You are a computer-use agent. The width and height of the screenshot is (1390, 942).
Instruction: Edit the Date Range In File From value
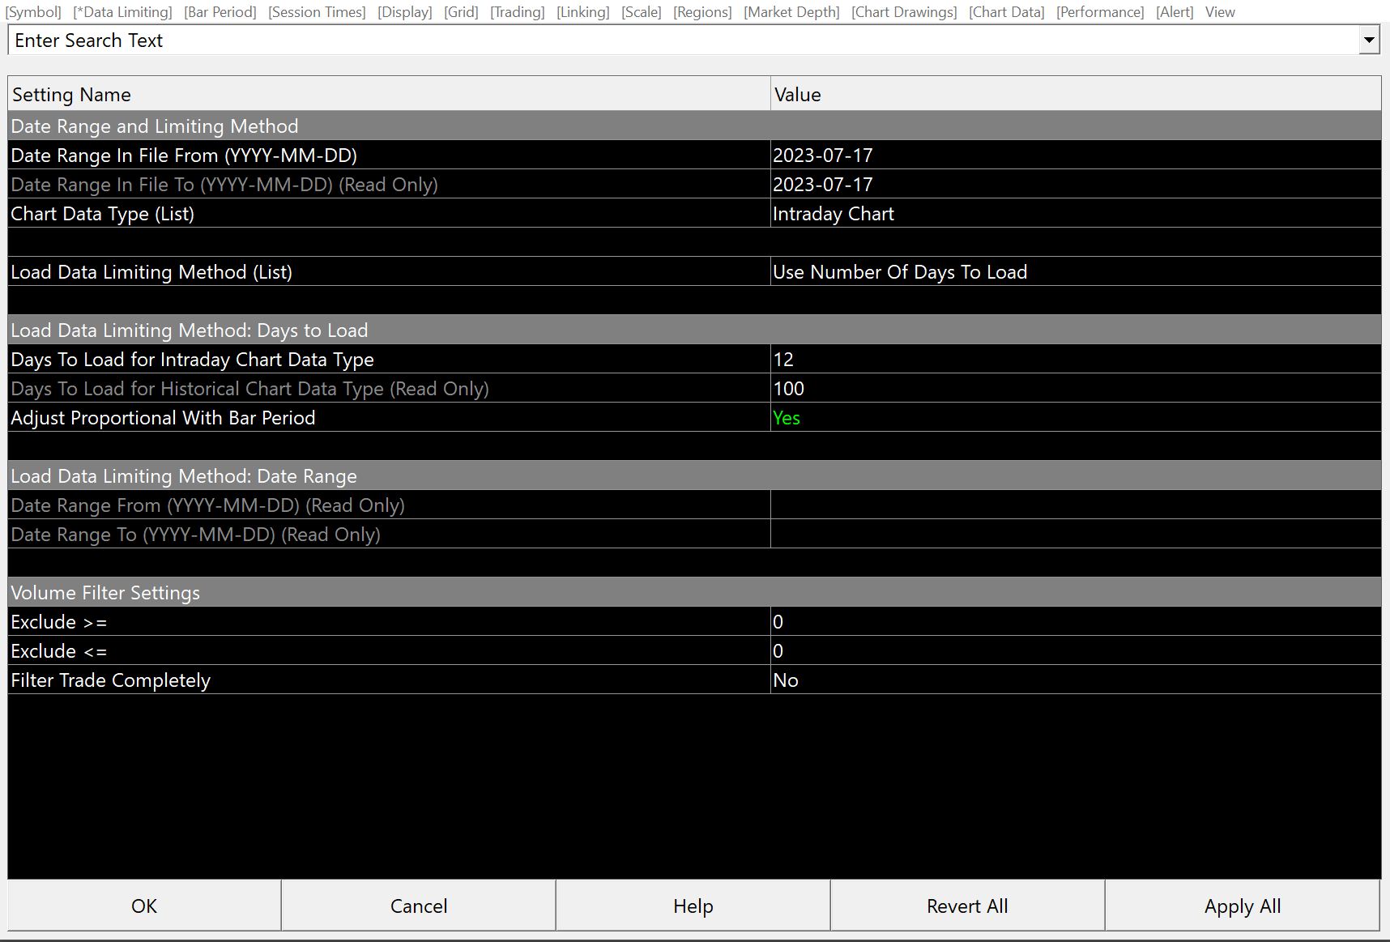(1076, 155)
